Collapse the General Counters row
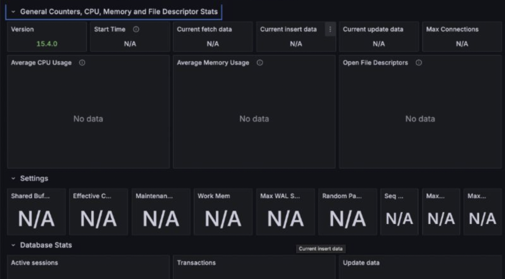 pos(13,11)
